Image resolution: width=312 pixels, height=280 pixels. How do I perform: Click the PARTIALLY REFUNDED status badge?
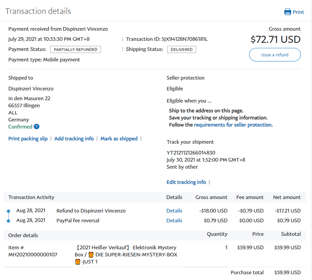75,50
